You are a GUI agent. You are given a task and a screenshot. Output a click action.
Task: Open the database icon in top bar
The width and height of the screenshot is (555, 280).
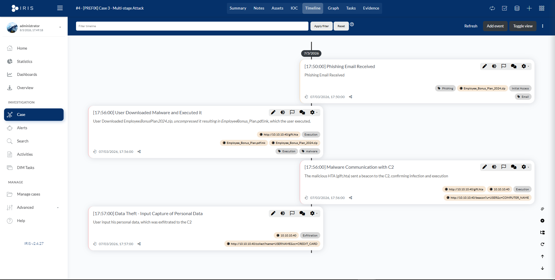517,8
